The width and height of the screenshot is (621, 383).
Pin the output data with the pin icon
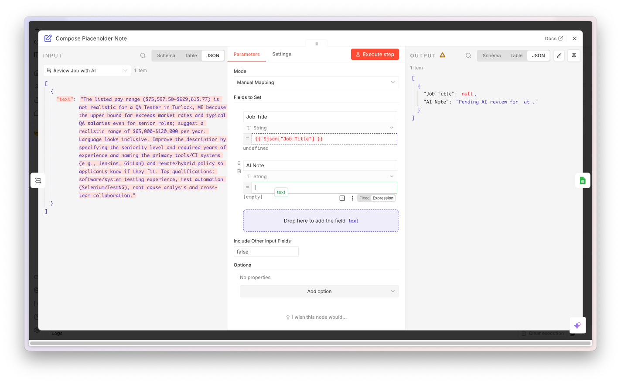574,55
